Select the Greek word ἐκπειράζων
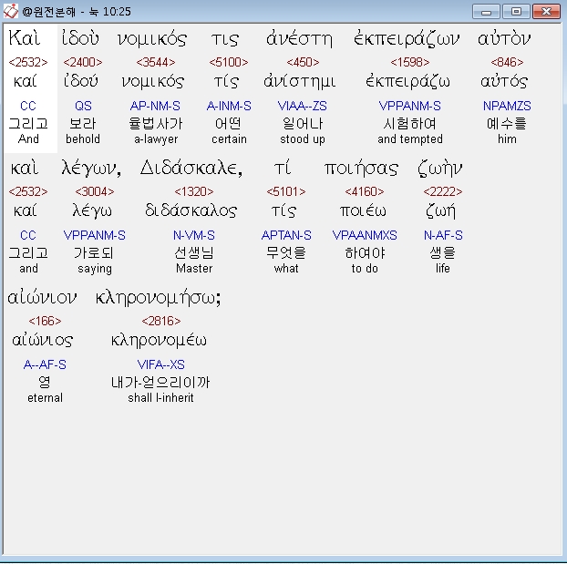Viewport: 567px width, 564px height. tap(407, 40)
